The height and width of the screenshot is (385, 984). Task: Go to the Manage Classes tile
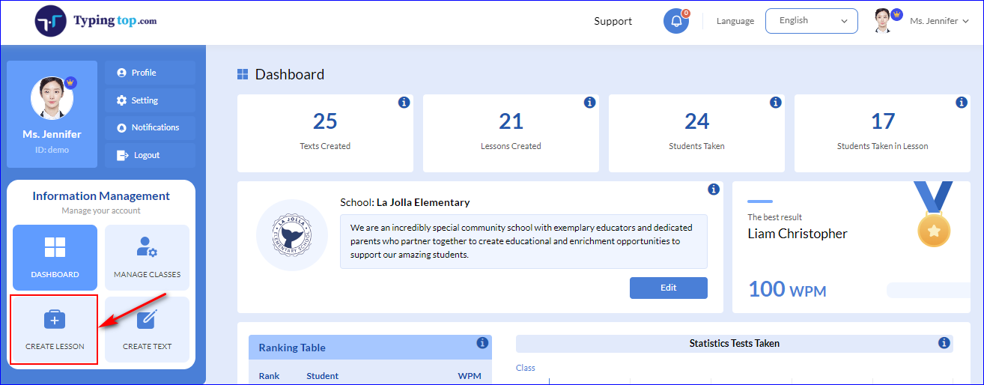(x=147, y=258)
